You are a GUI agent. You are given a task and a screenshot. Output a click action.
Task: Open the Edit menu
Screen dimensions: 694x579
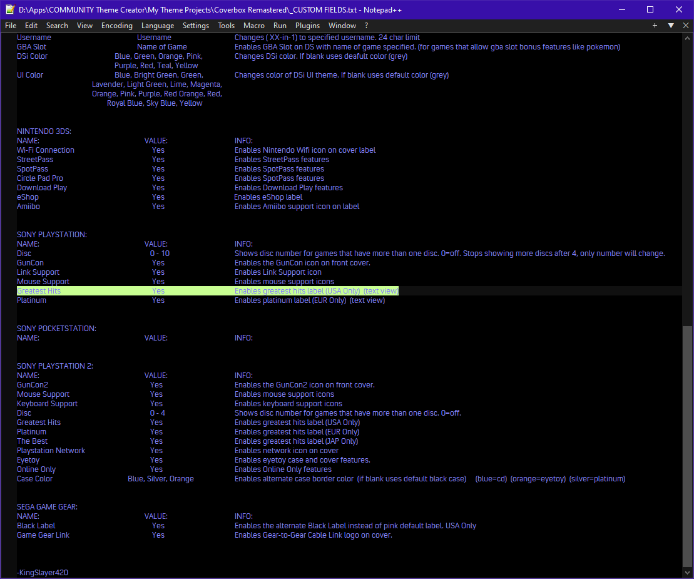pos(31,26)
